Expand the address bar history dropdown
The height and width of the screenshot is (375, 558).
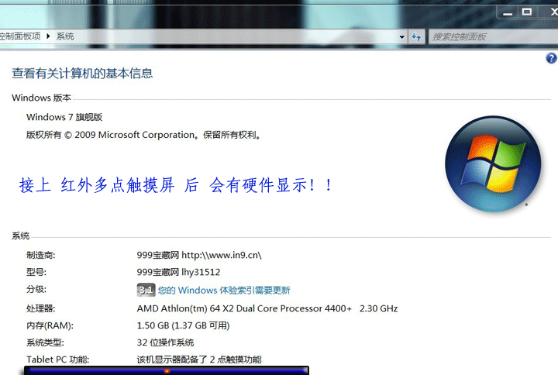[x=401, y=36]
